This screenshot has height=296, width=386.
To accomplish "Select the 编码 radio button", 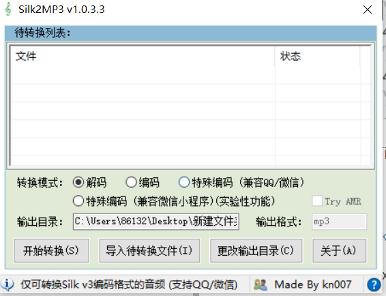I will click(131, 183).
